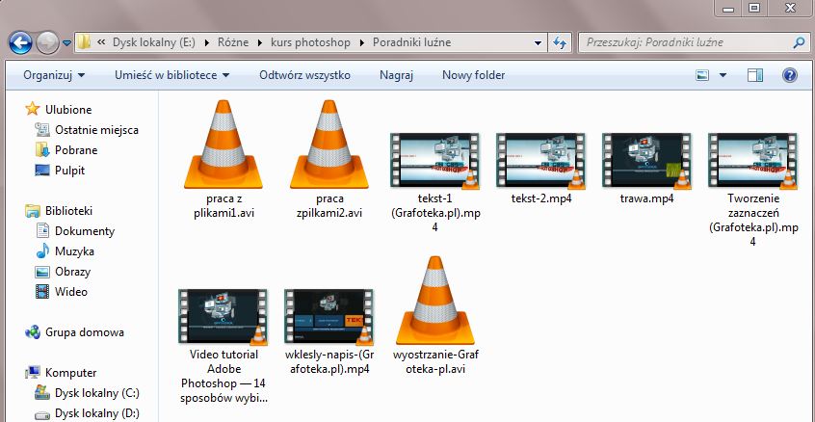Refresh the folder view
The image size is (815, 422).
tap(560, 42)
